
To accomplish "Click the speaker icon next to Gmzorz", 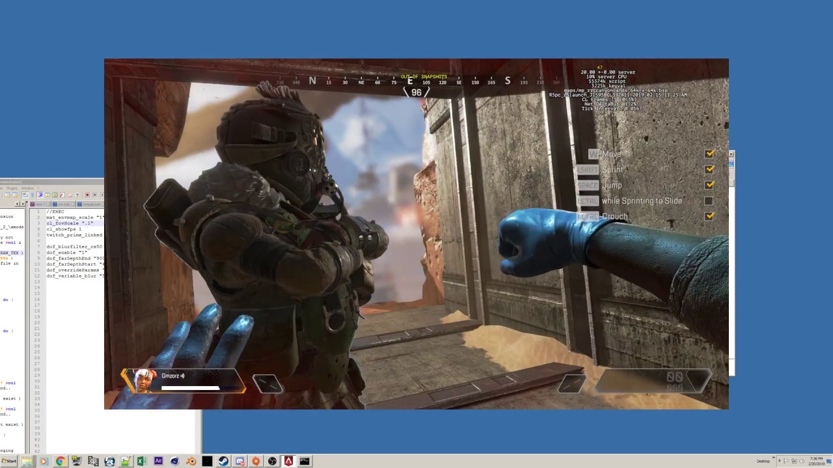I will click(x=183, y=376).
